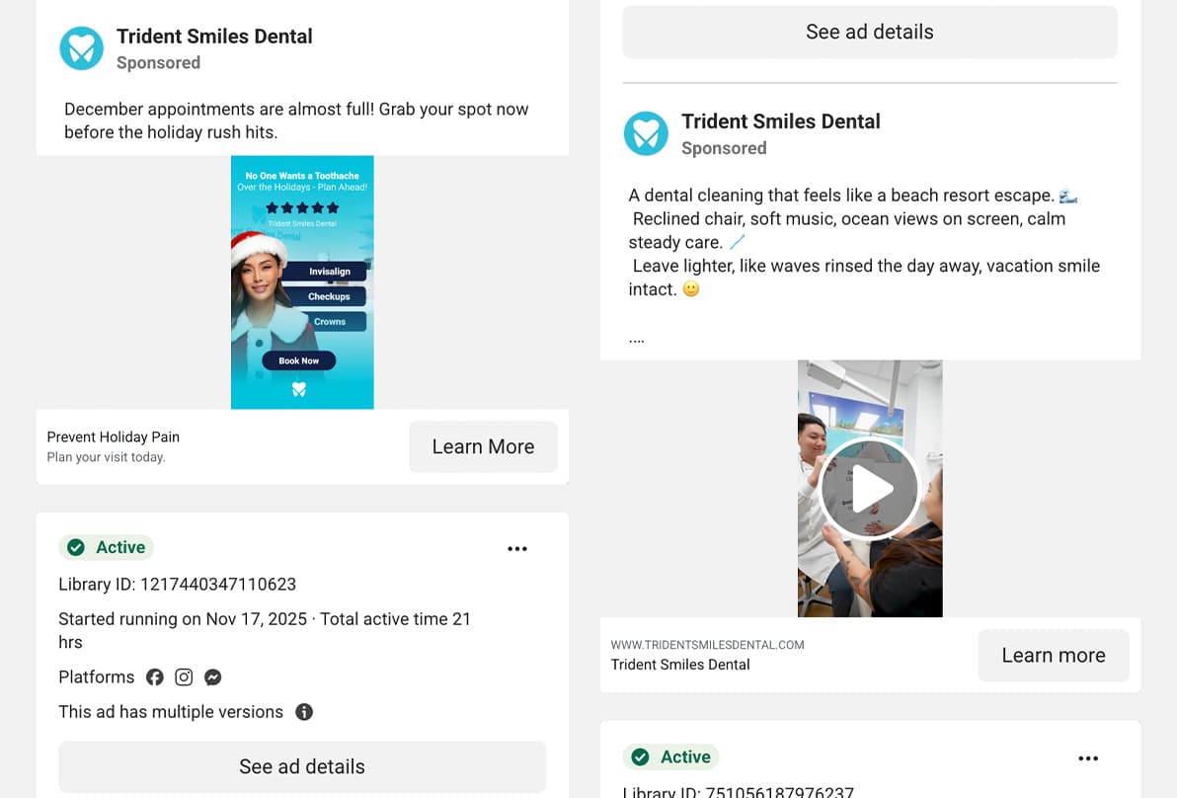Click the Crowns label in ad image
1177x798 pixels.
[330, 321]
